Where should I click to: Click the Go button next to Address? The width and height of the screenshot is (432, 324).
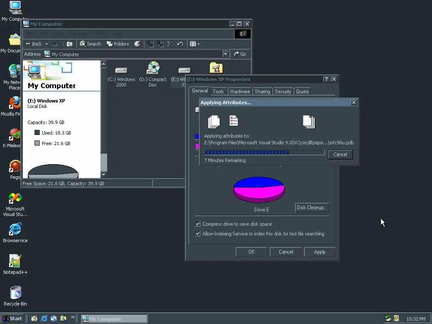pyautogui.click(x=240, y=54)
